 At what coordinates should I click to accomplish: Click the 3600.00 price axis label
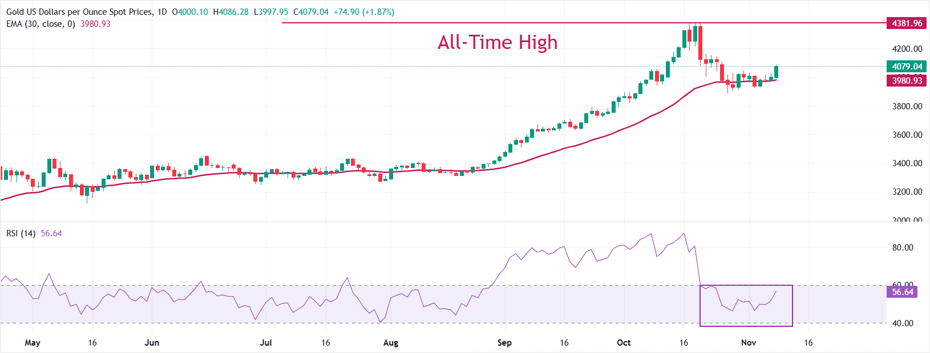(907, 135)
